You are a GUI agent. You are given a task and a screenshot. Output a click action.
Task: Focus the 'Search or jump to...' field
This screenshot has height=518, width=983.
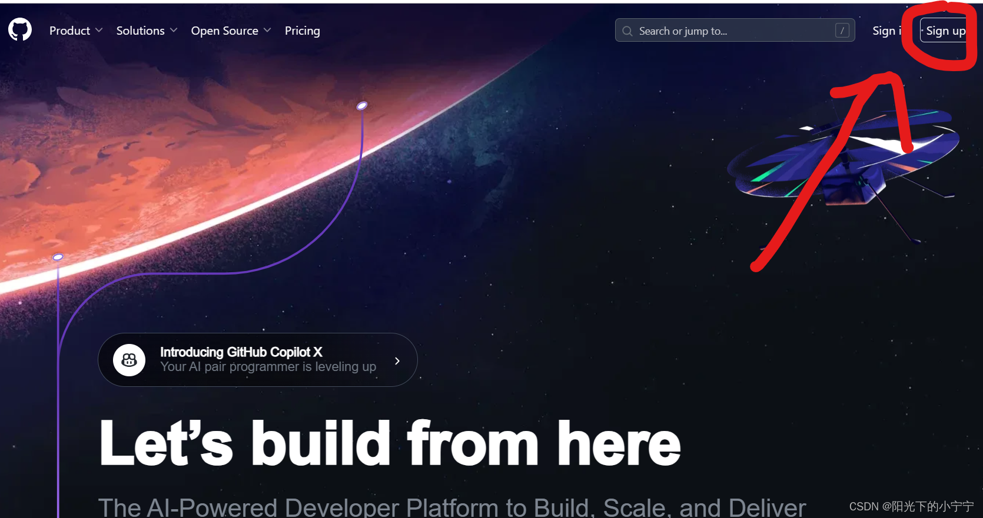[x=735, y=31]
